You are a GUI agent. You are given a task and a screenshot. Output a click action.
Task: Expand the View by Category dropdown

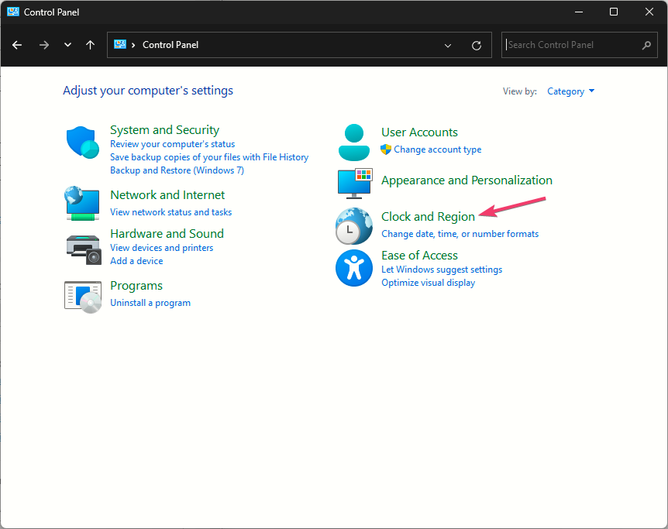click(570, 91)
